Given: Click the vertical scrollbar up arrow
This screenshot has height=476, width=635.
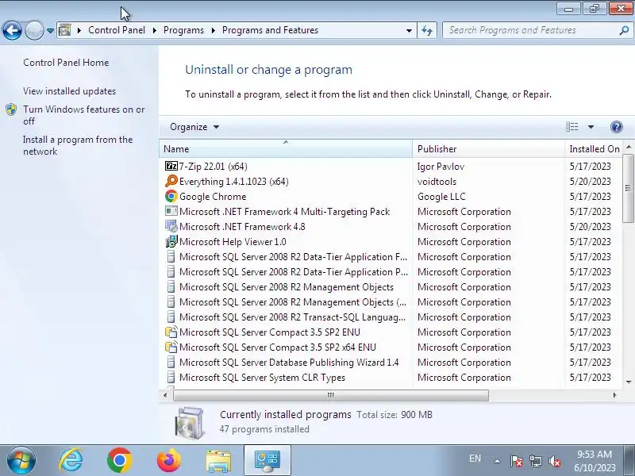Looking at the screenshot, I should tap(629, 147).
